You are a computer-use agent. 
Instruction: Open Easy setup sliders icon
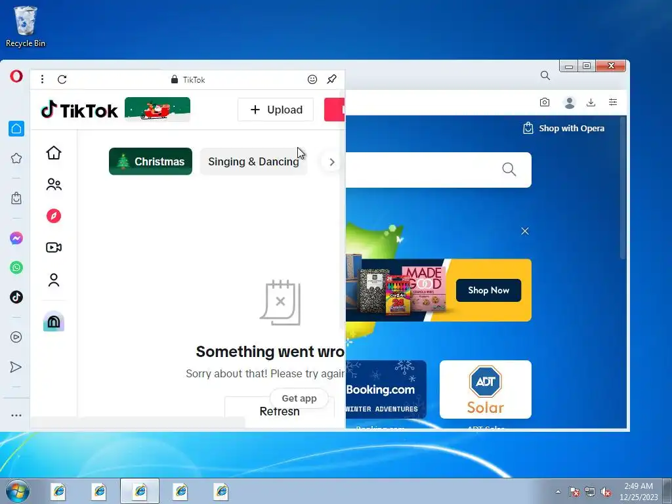613,102
